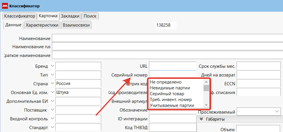Screen dimensions: 283x132
Task: Select 'Серийный товар' in the list
Action: (x=167, y=94)
